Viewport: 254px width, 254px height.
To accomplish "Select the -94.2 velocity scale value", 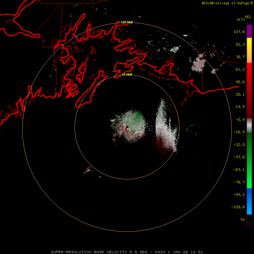I will tap(239, 195).
